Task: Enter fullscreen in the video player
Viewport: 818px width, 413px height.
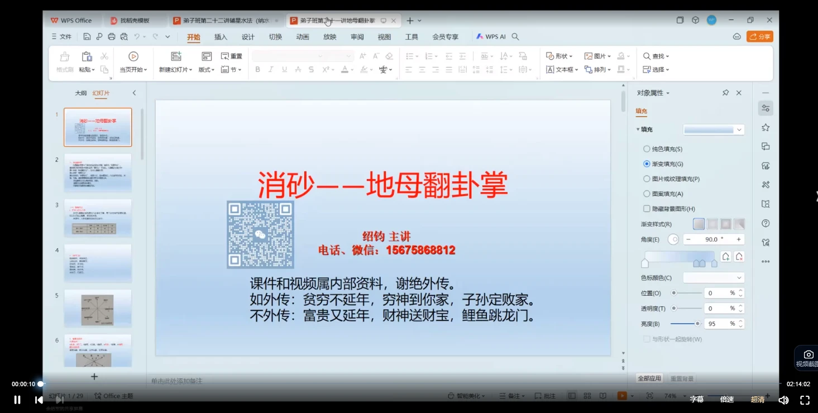Action: tap(805, 400)
